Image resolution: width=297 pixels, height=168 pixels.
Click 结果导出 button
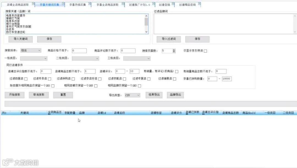point(154,95)
